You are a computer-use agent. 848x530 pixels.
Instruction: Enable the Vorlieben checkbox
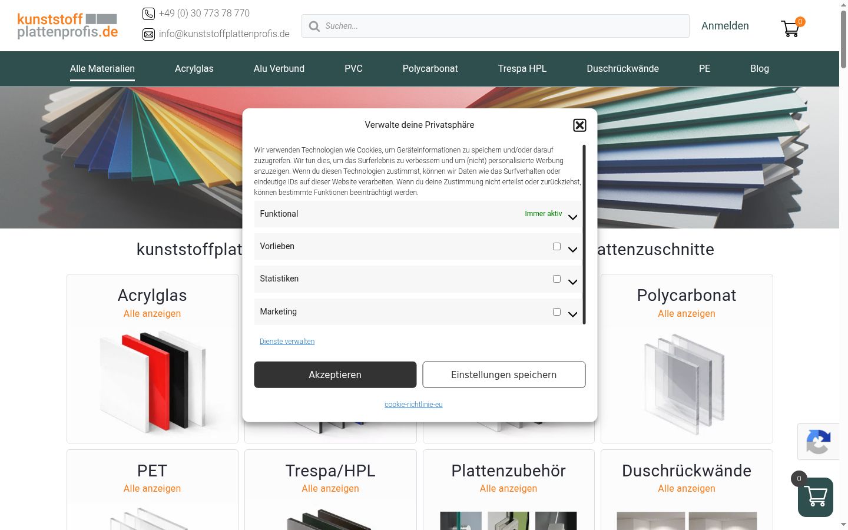tap(556, 246)
